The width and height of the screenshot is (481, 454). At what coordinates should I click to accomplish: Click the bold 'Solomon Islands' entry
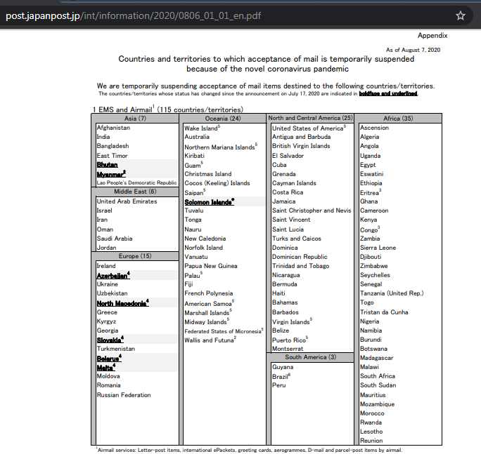(x=210, y=202)
